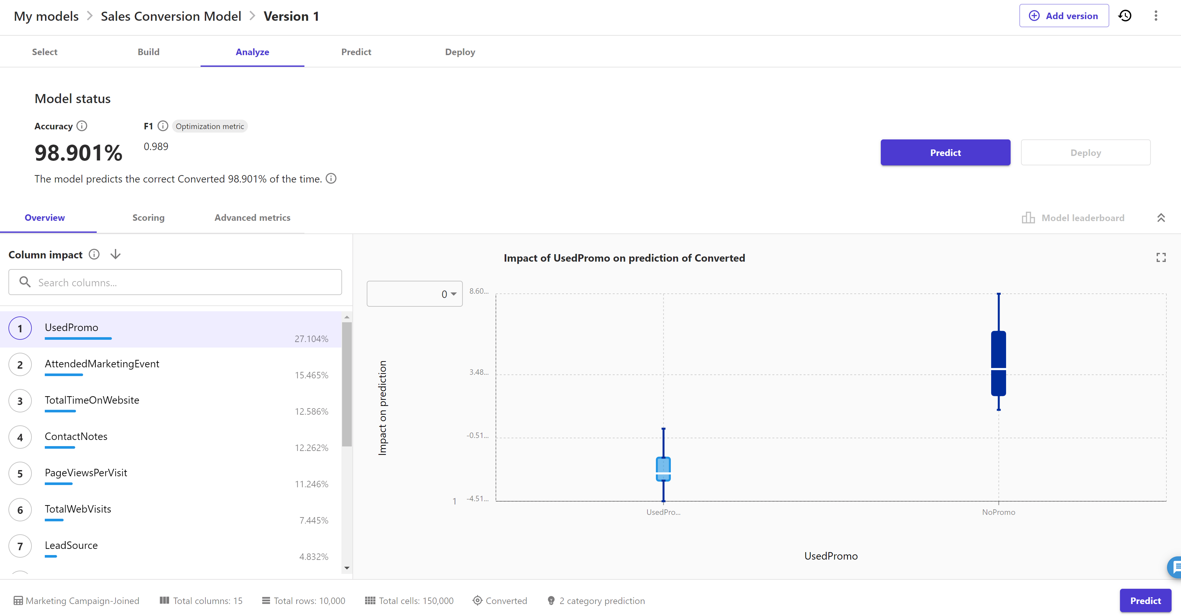
Task: Open the three-dot more options menu
Action: (1155, 16)
